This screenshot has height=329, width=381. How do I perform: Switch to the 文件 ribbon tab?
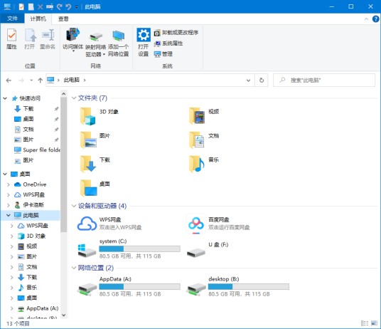12,19
